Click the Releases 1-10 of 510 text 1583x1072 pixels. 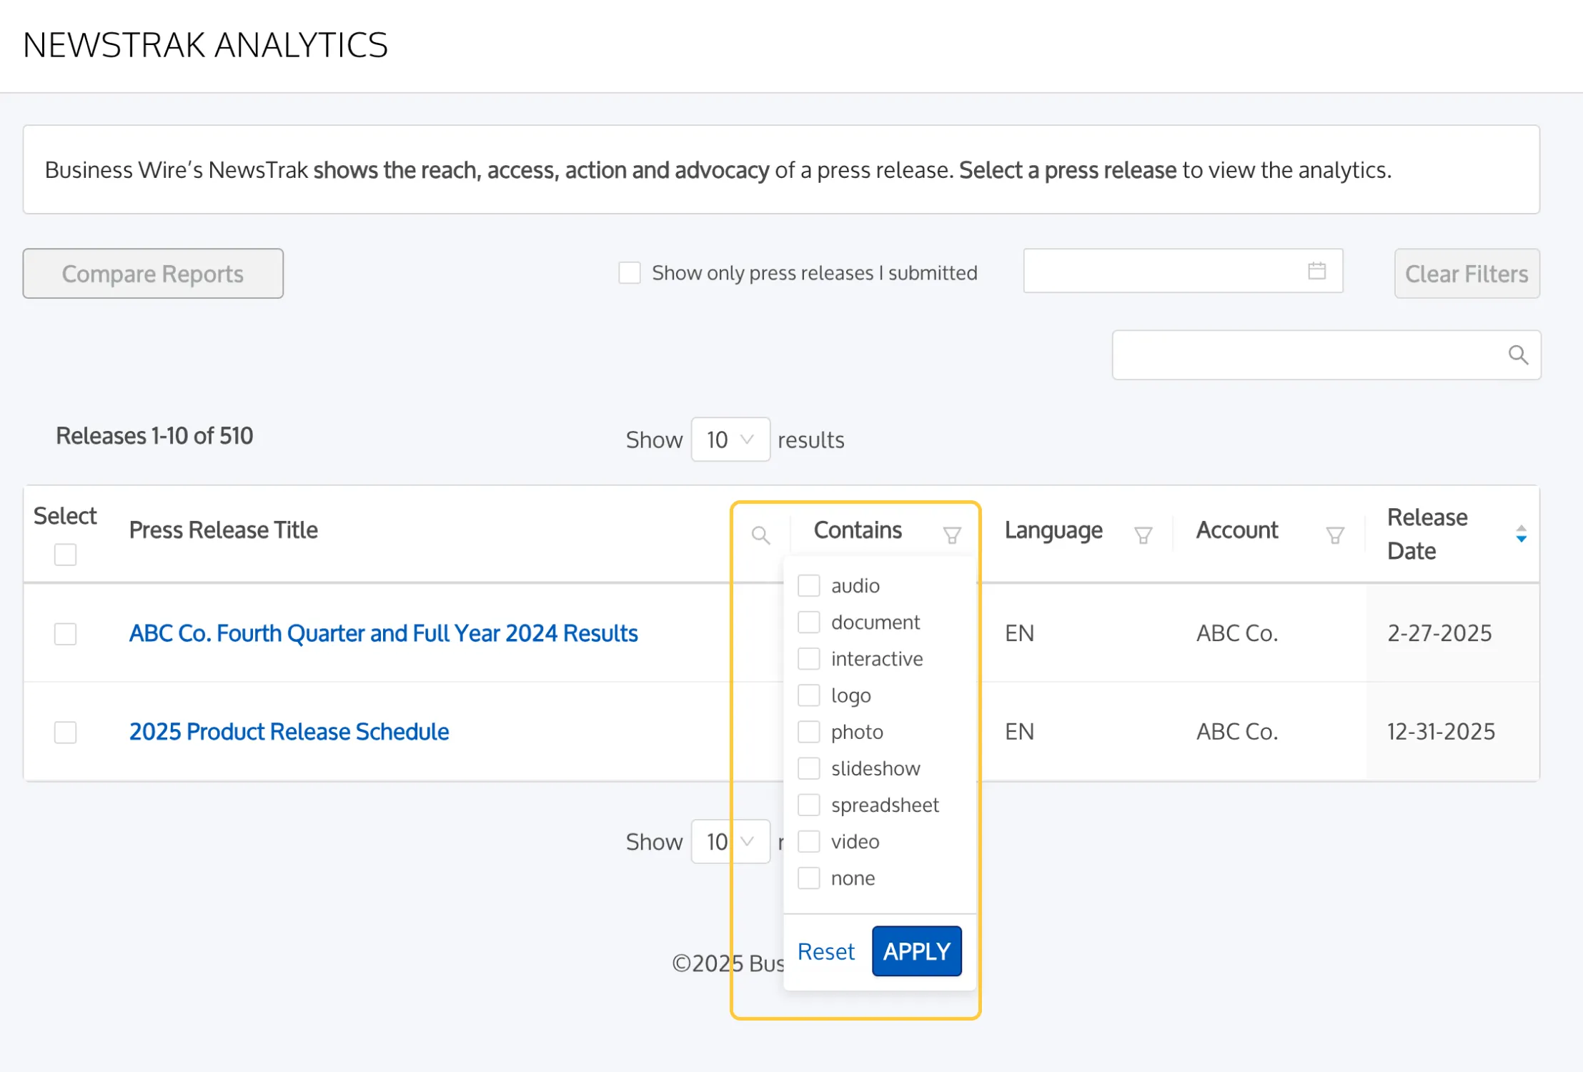point(154,436)
